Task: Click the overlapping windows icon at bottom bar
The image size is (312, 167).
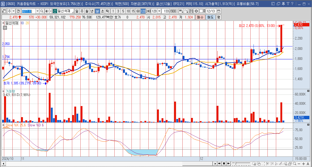Action: (259, 164)
